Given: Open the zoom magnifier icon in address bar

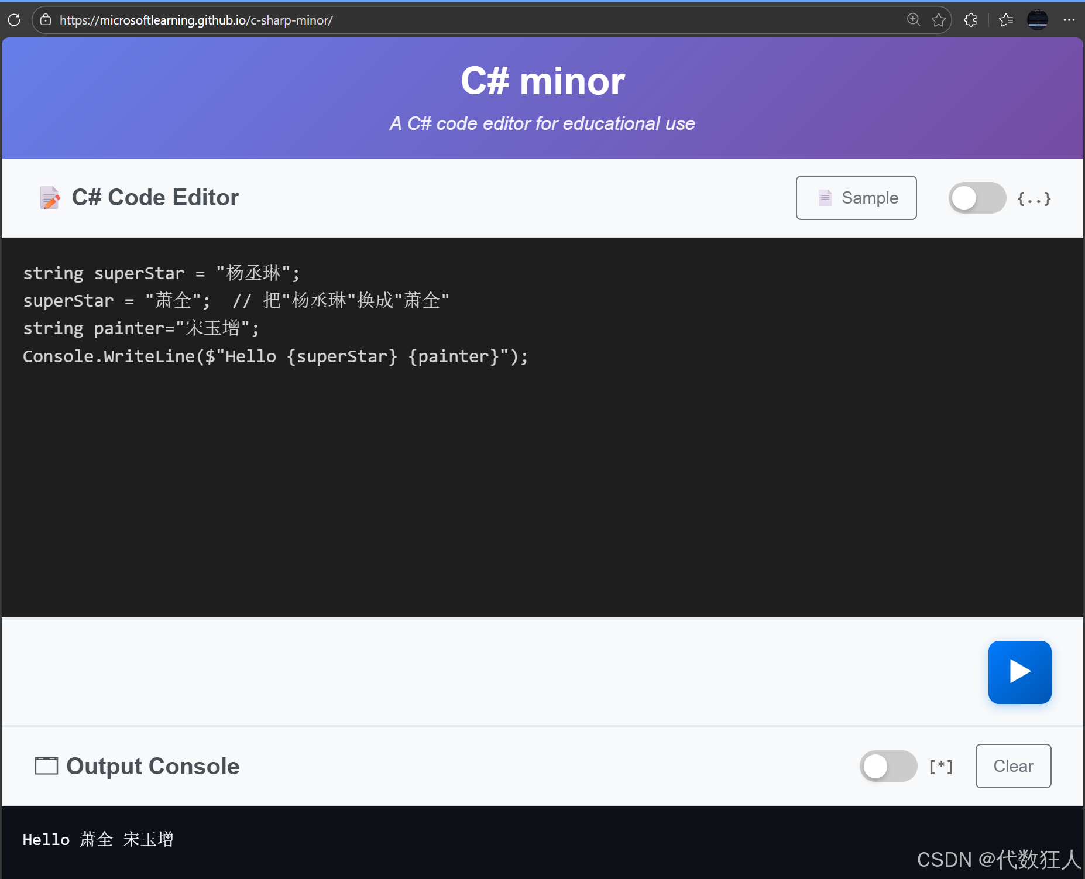Looking at the screenshot, I should tap(913, 20).
